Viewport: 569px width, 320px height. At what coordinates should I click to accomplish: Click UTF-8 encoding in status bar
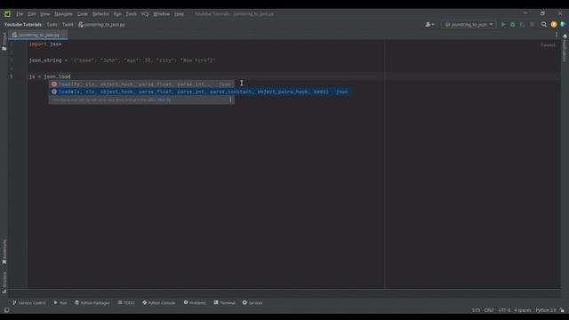(x=504, y=310)
